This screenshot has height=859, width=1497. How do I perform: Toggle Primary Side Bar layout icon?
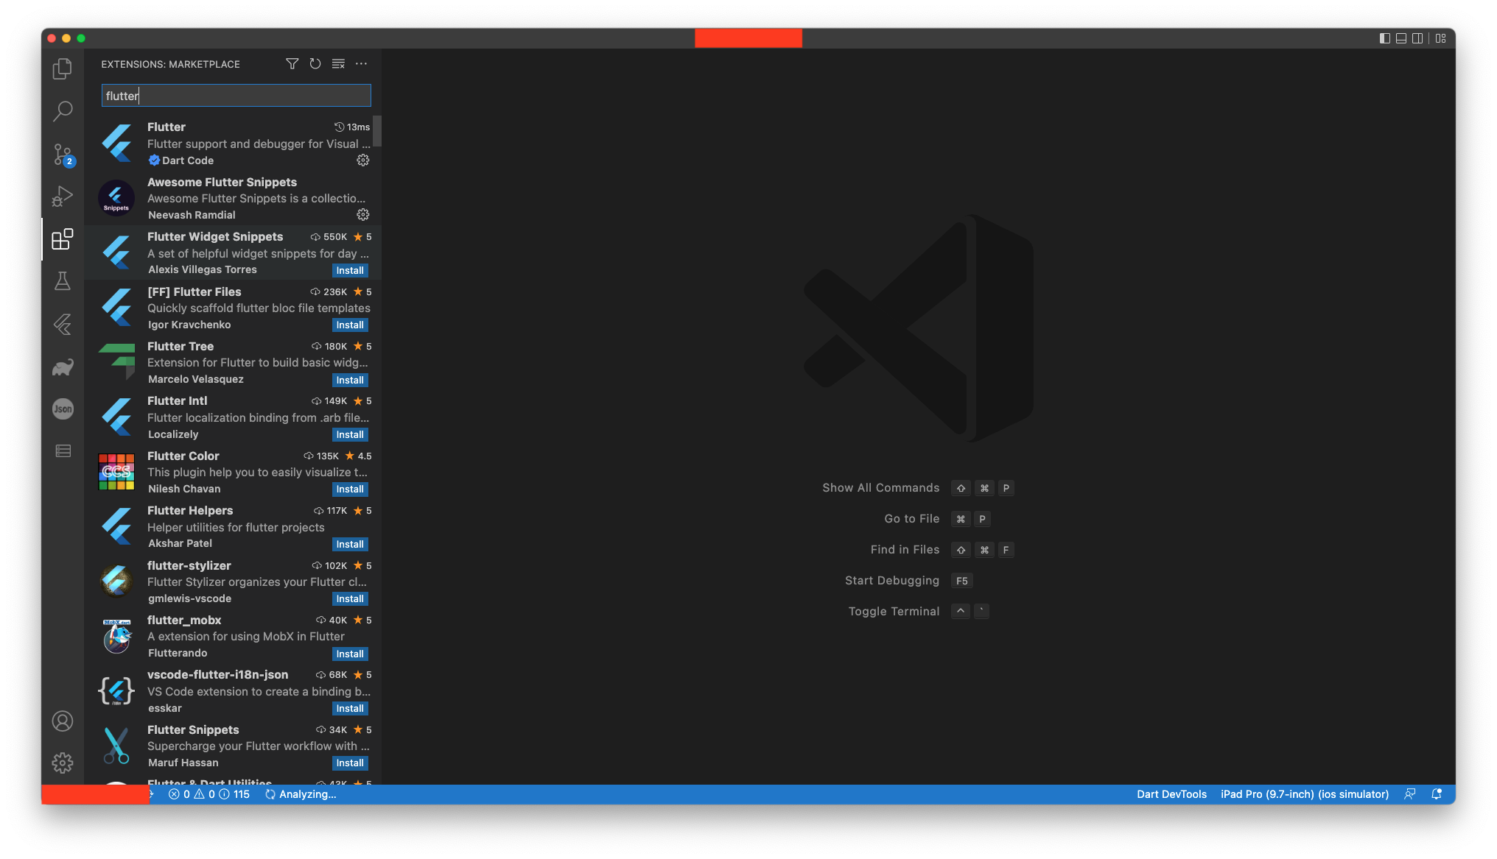pyautogui.click(x=1385, y=38)
